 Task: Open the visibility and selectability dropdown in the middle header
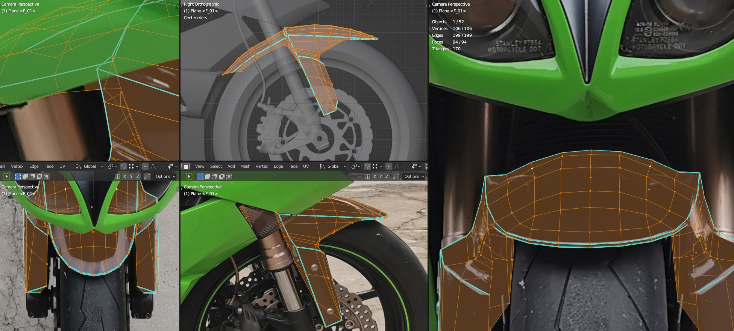[x=417, y=166]
